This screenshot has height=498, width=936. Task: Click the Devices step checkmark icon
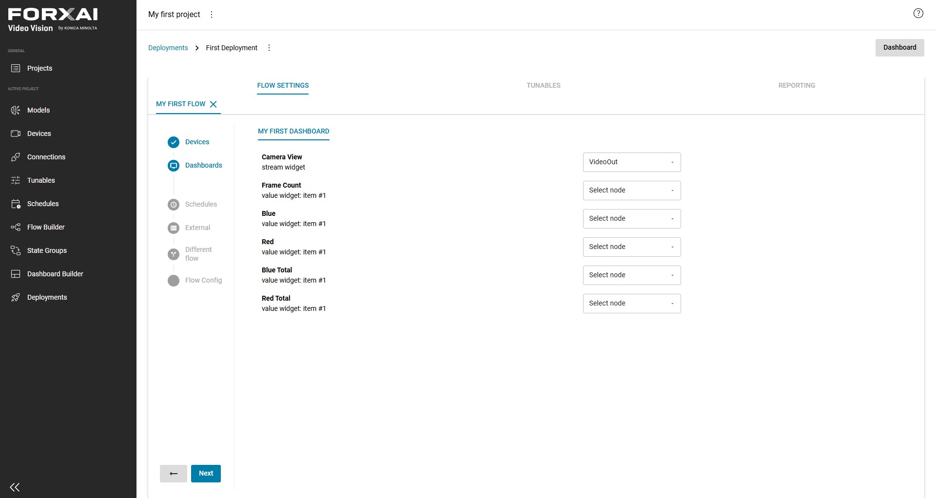click(x=174, y=142)
